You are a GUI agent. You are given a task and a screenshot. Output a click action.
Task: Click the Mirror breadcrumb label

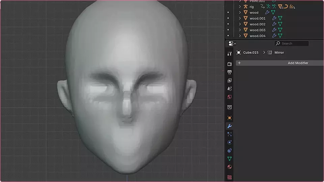point(279,53)
